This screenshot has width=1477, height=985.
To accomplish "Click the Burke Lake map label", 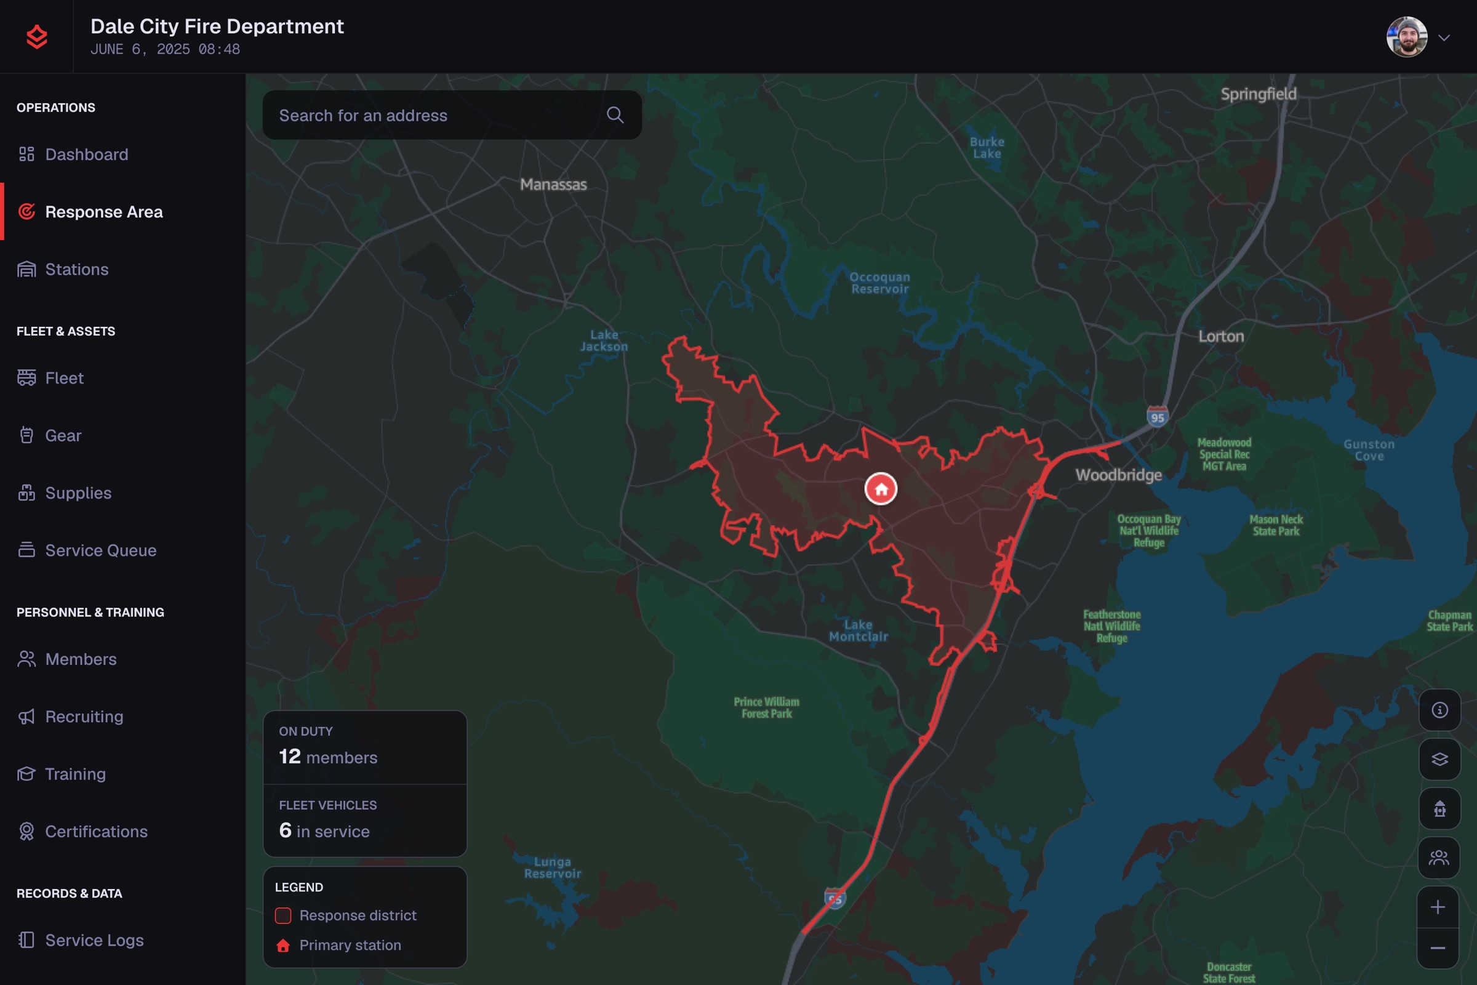I will click(x=987, y=148).
